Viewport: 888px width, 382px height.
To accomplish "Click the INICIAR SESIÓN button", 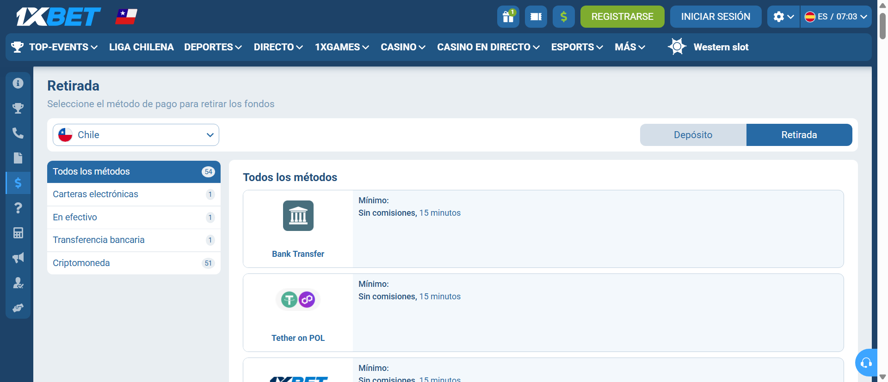I will point(716,17).
